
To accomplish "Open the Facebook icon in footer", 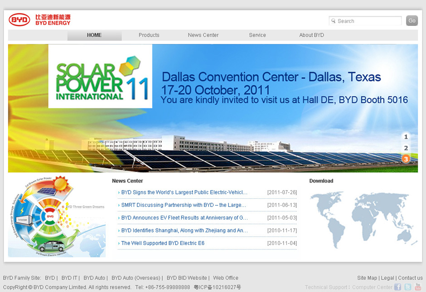I will (x=398, y=287).
